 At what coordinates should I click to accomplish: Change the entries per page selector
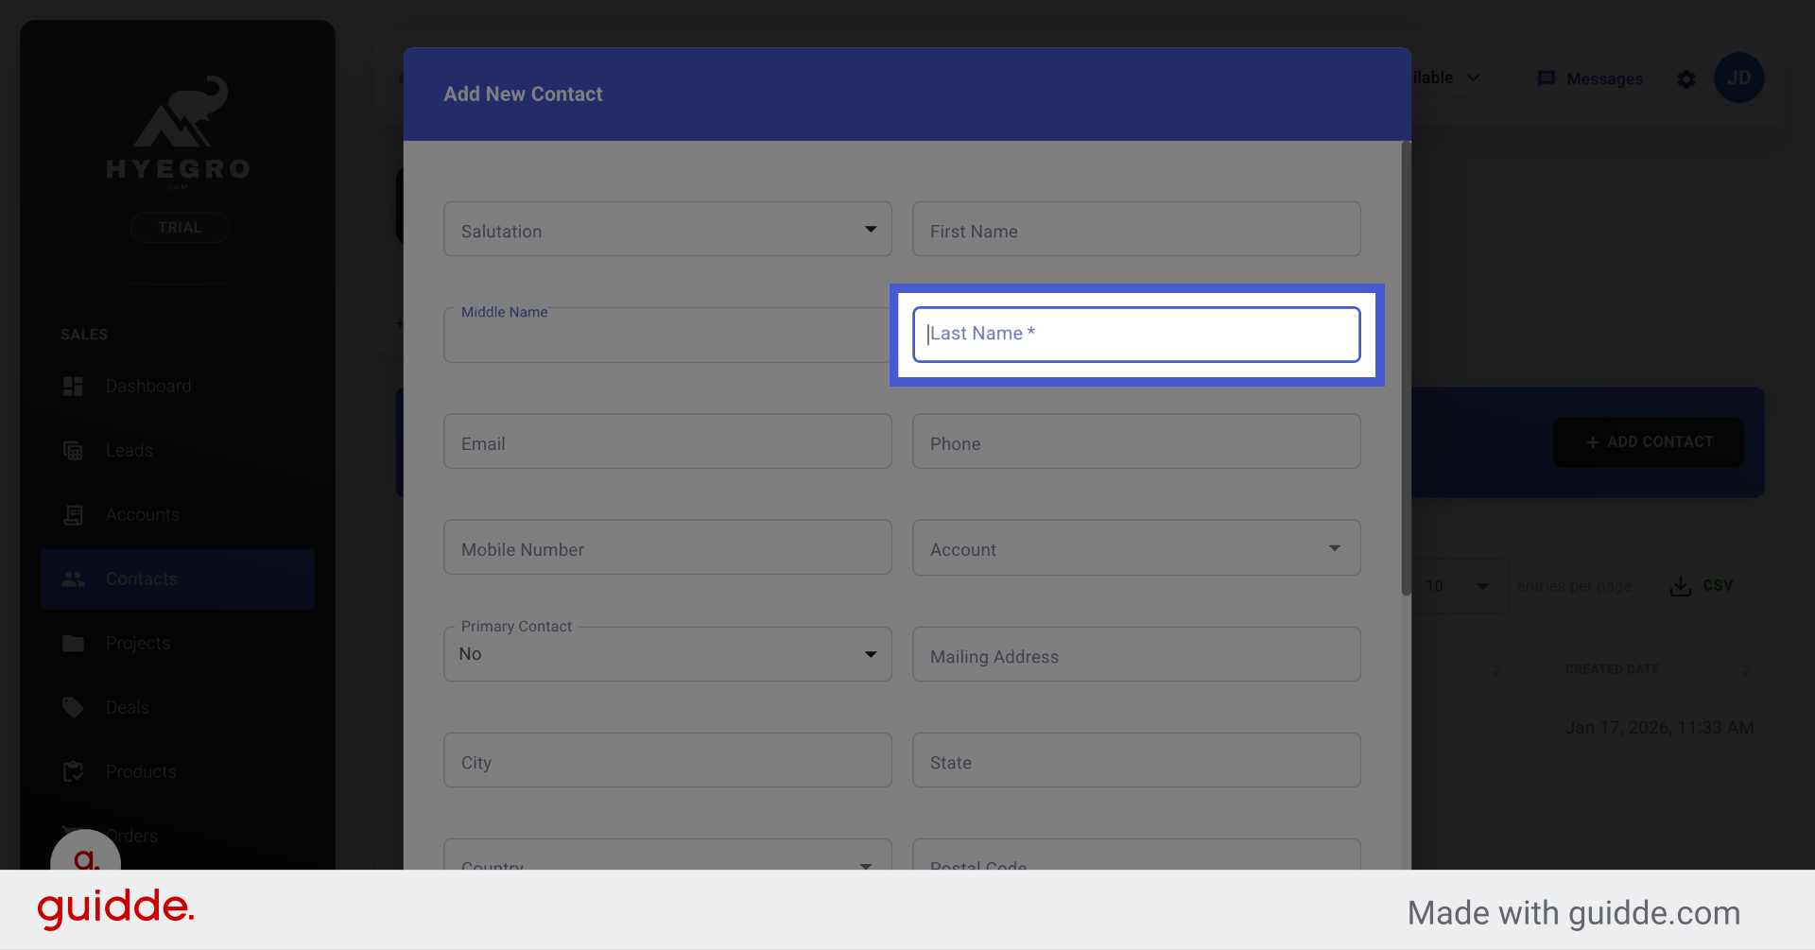click(1457, 586)
